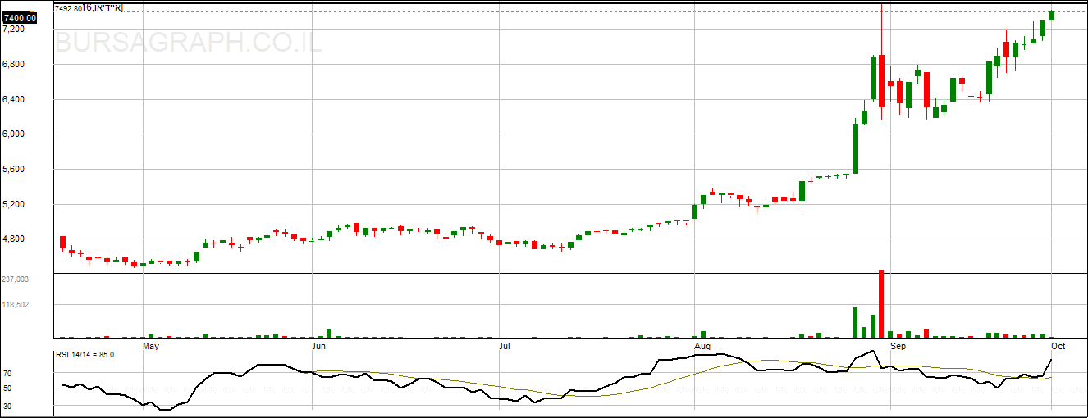The width and height of the screenshot is (1088, 418).
Task: Click the BURSAGRAPH.CO.IL watermark
Action: (188, 43)
